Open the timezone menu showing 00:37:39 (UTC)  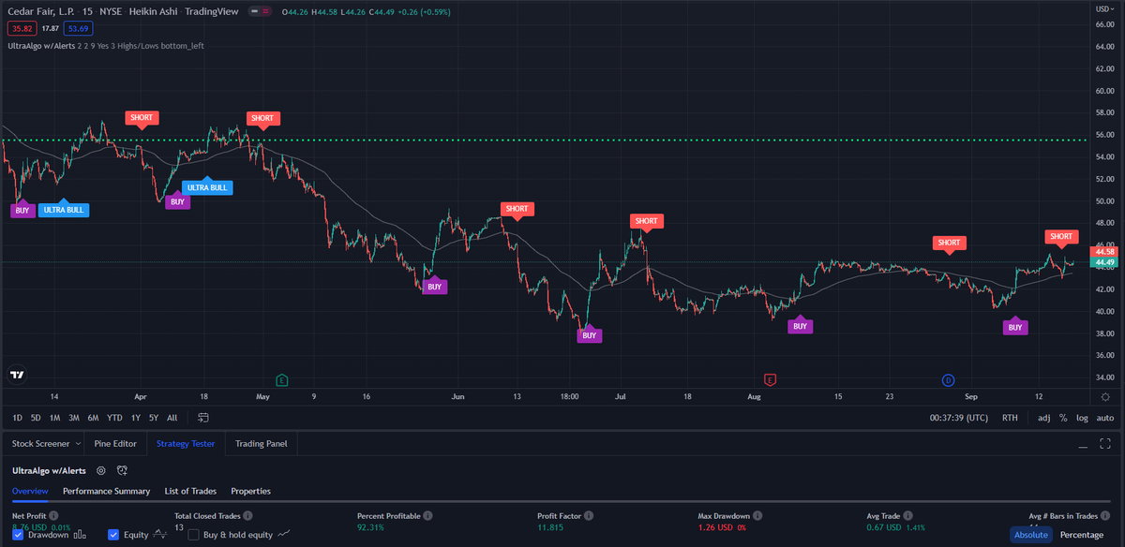pyautogui.click(x=959, y=418)
